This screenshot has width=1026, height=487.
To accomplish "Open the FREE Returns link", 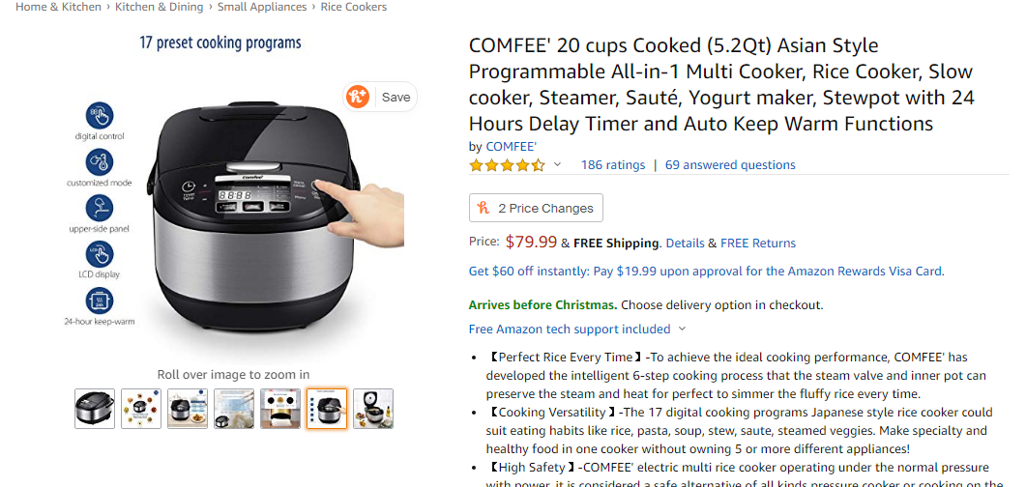I will tap(758, 243).
